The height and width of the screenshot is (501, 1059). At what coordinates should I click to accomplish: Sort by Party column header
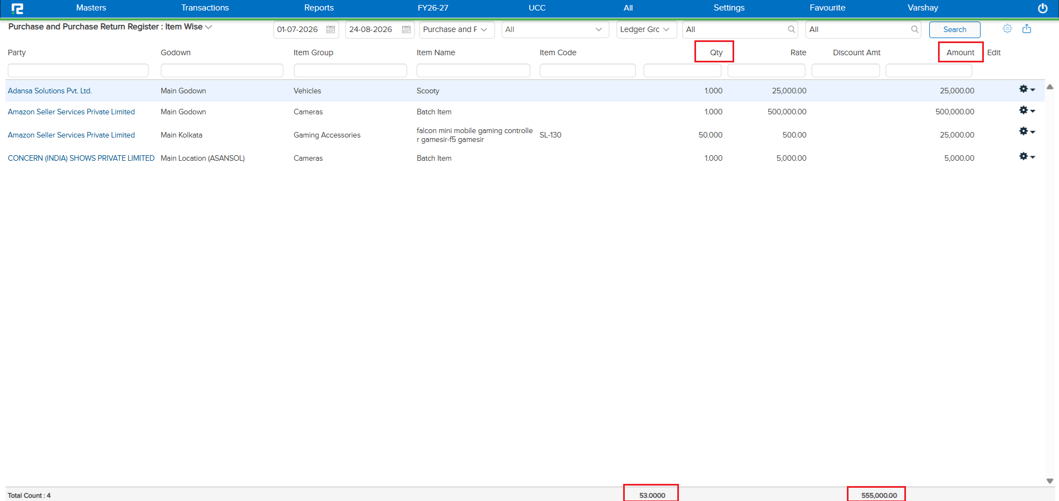(x=17, y=52)
